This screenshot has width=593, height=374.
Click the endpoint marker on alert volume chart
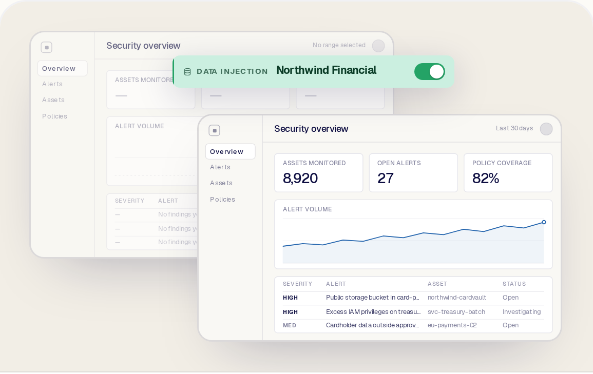coord(544,222)
